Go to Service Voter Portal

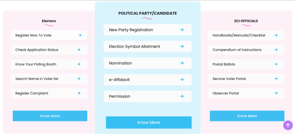(246, 79)
